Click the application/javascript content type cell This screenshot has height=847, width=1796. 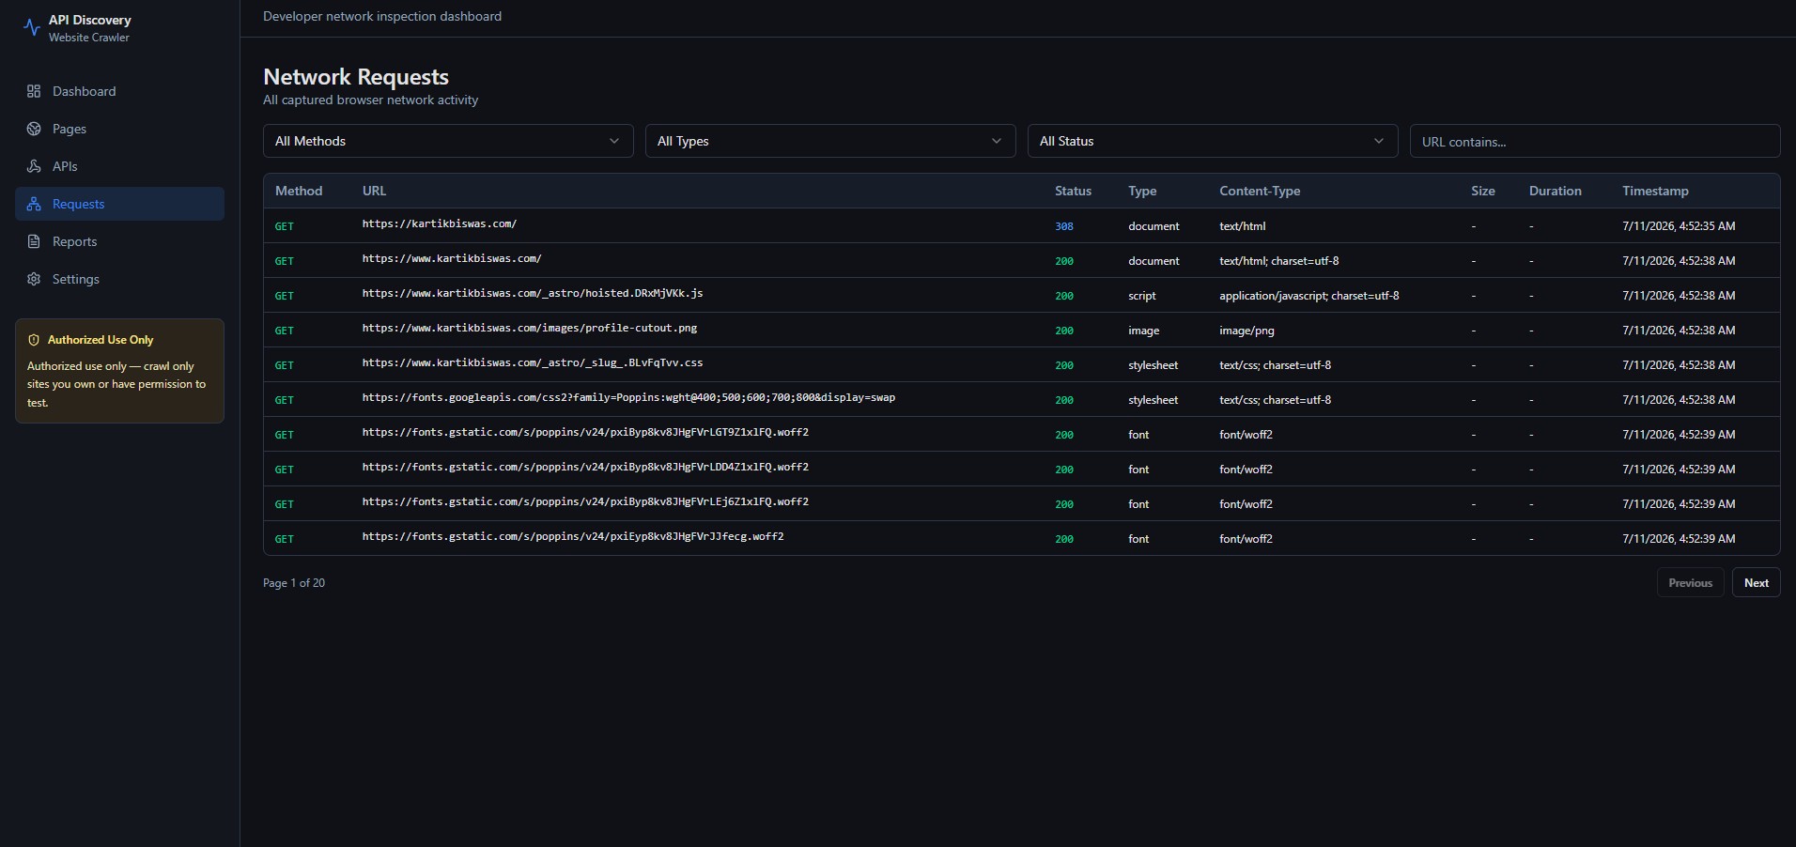1309,296
